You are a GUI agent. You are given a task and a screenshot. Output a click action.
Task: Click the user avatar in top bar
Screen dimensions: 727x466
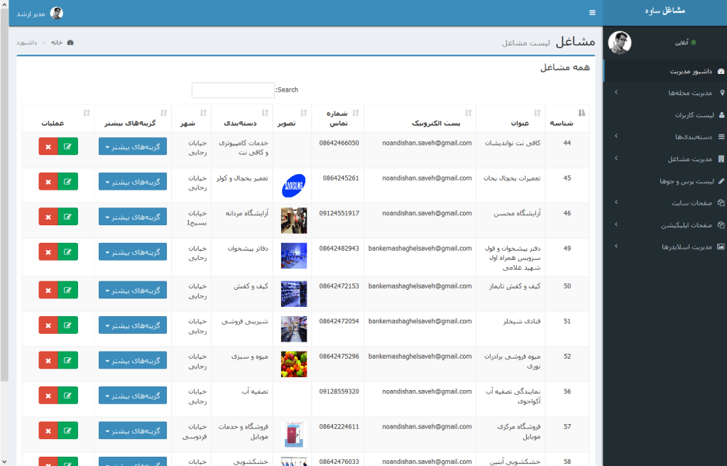57,13
